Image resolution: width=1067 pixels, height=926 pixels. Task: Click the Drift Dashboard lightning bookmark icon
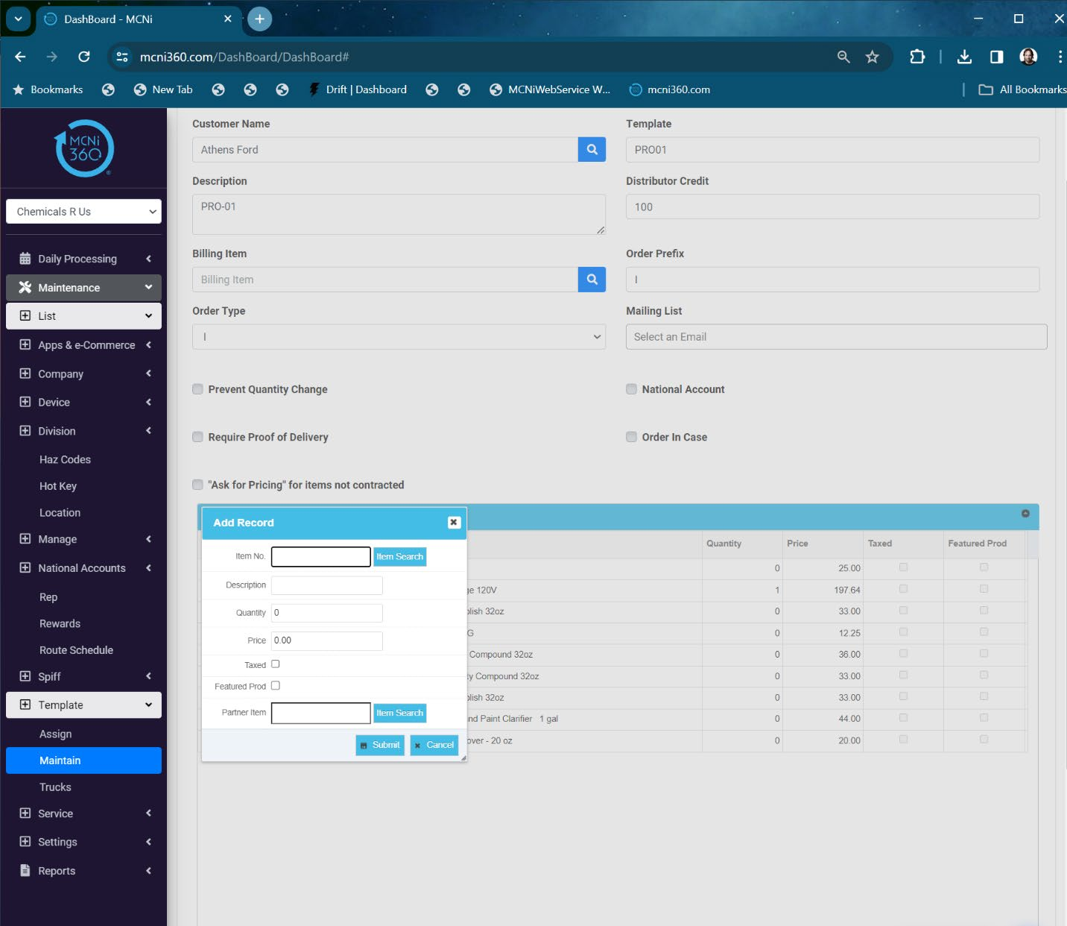pos(312,89)
